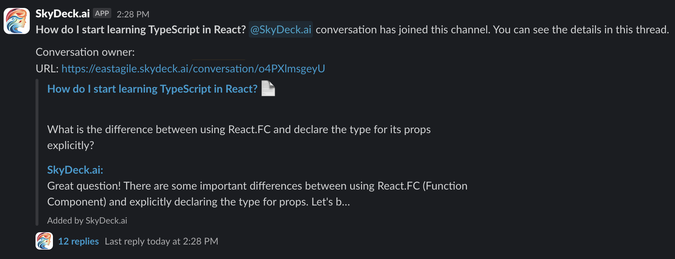Open the @SkyDeck.ai mention

click(280, 29)
